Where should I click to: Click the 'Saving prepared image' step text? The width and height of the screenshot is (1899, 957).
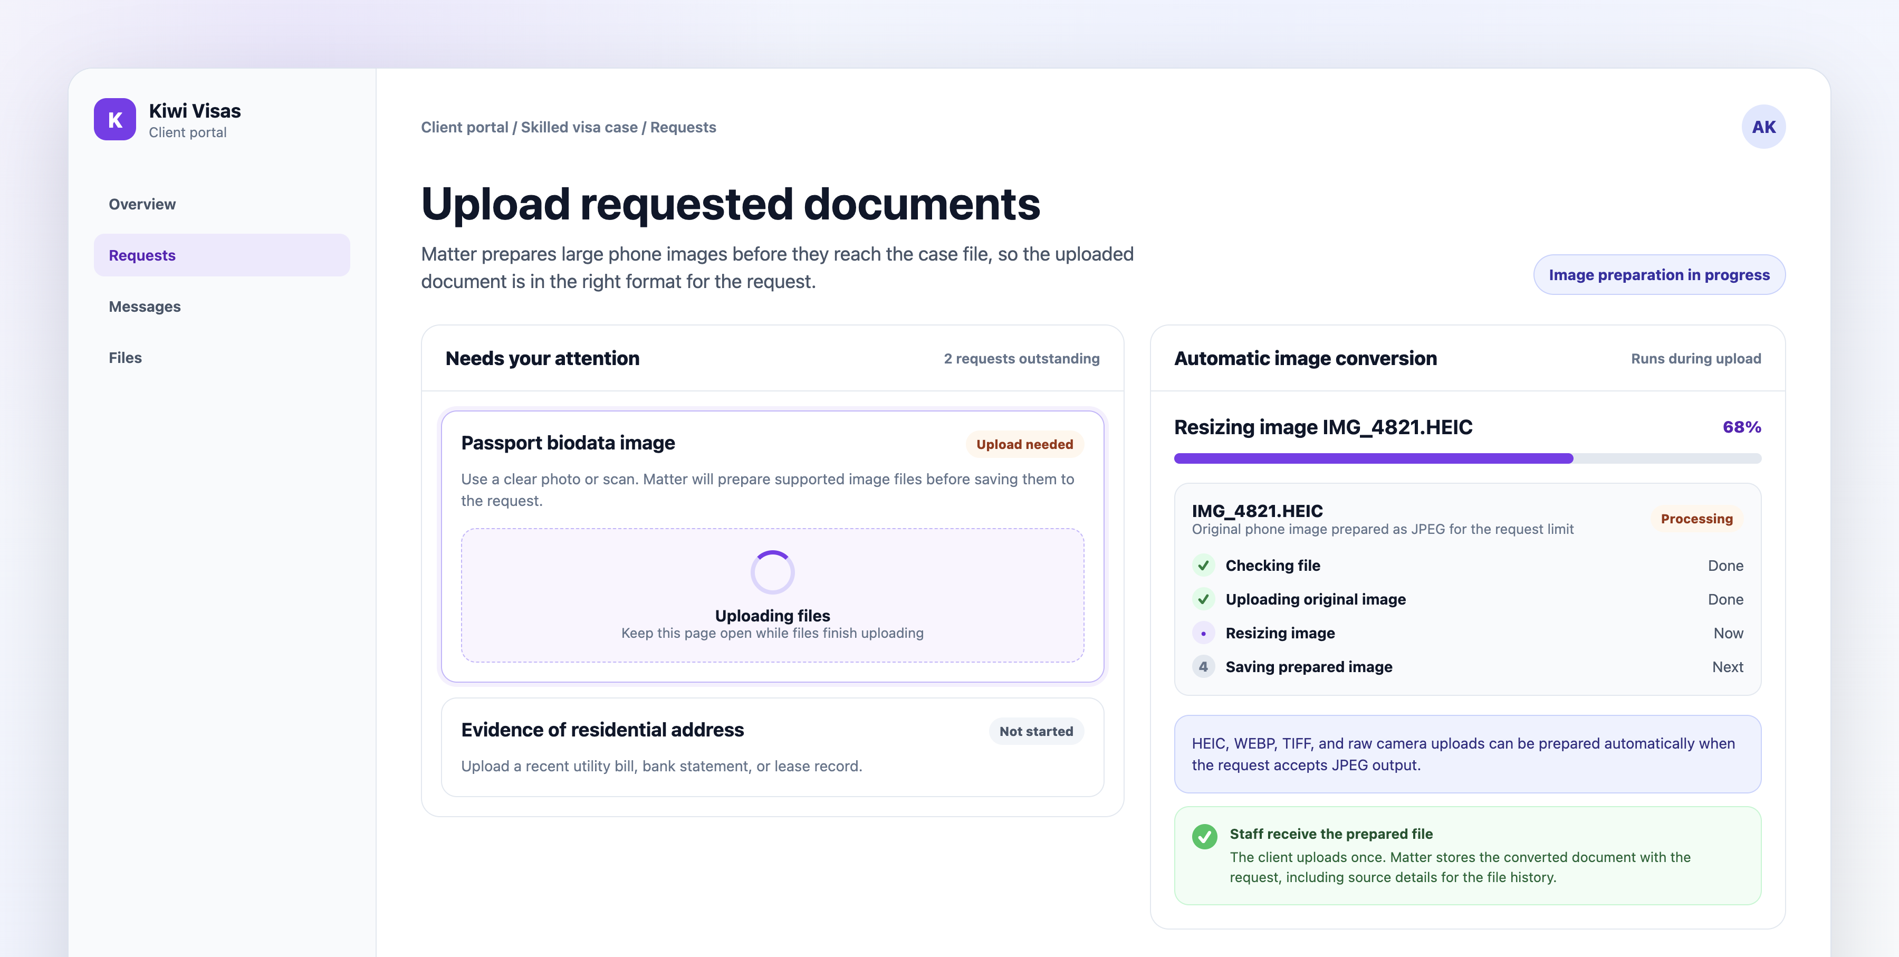(x=1309, y=666)
